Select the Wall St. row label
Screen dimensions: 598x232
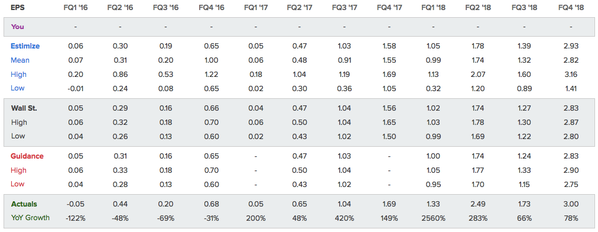(24, 108)
